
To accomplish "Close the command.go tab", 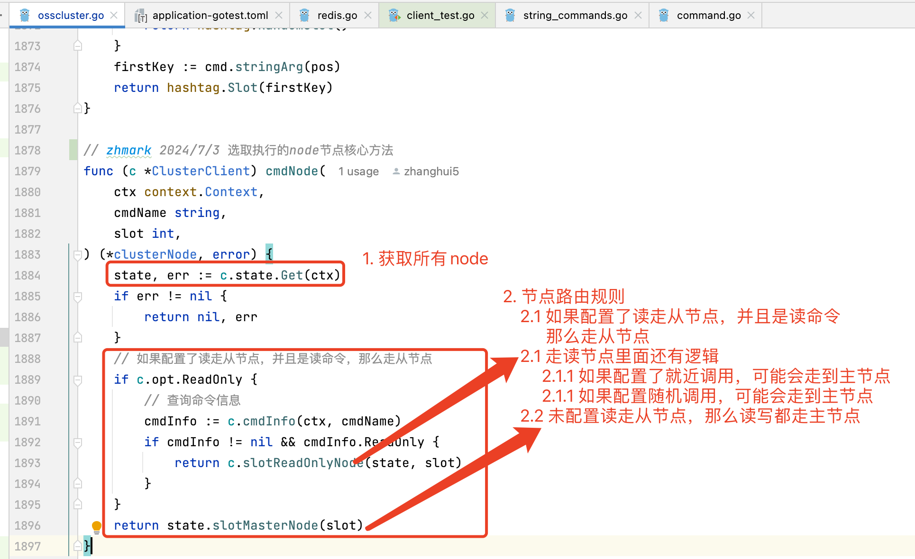I will [x=751, y=15].
